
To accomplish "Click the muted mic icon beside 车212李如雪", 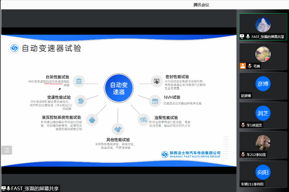I will point(243,155).
